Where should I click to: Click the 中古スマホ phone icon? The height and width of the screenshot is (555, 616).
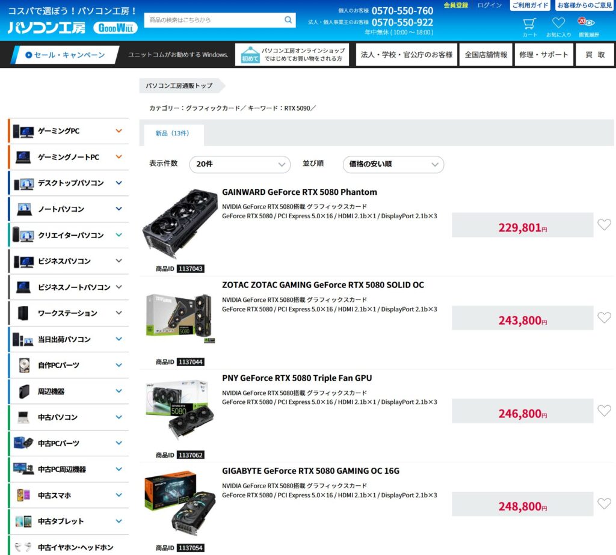tap(23, 495)
